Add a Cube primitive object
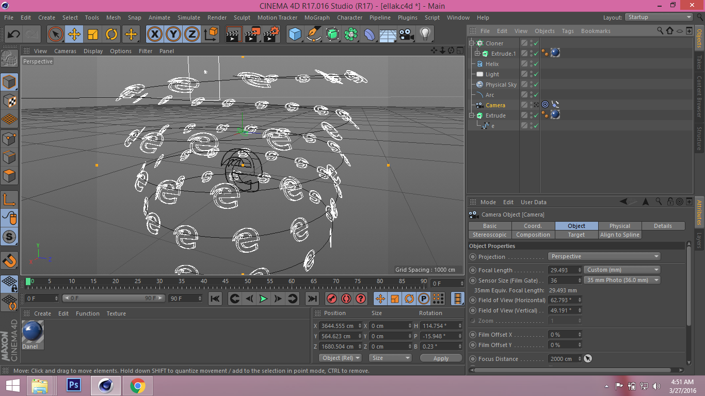 tap(295, 35)
